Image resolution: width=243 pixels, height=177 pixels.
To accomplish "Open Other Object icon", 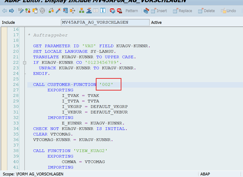I will point(35,11).
